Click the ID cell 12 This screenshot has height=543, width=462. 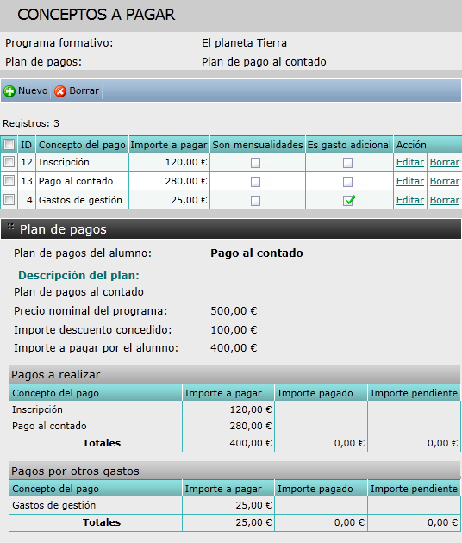[27, 162]
